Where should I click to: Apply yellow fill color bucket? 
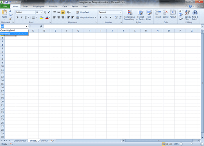click(x=41, y=17)
